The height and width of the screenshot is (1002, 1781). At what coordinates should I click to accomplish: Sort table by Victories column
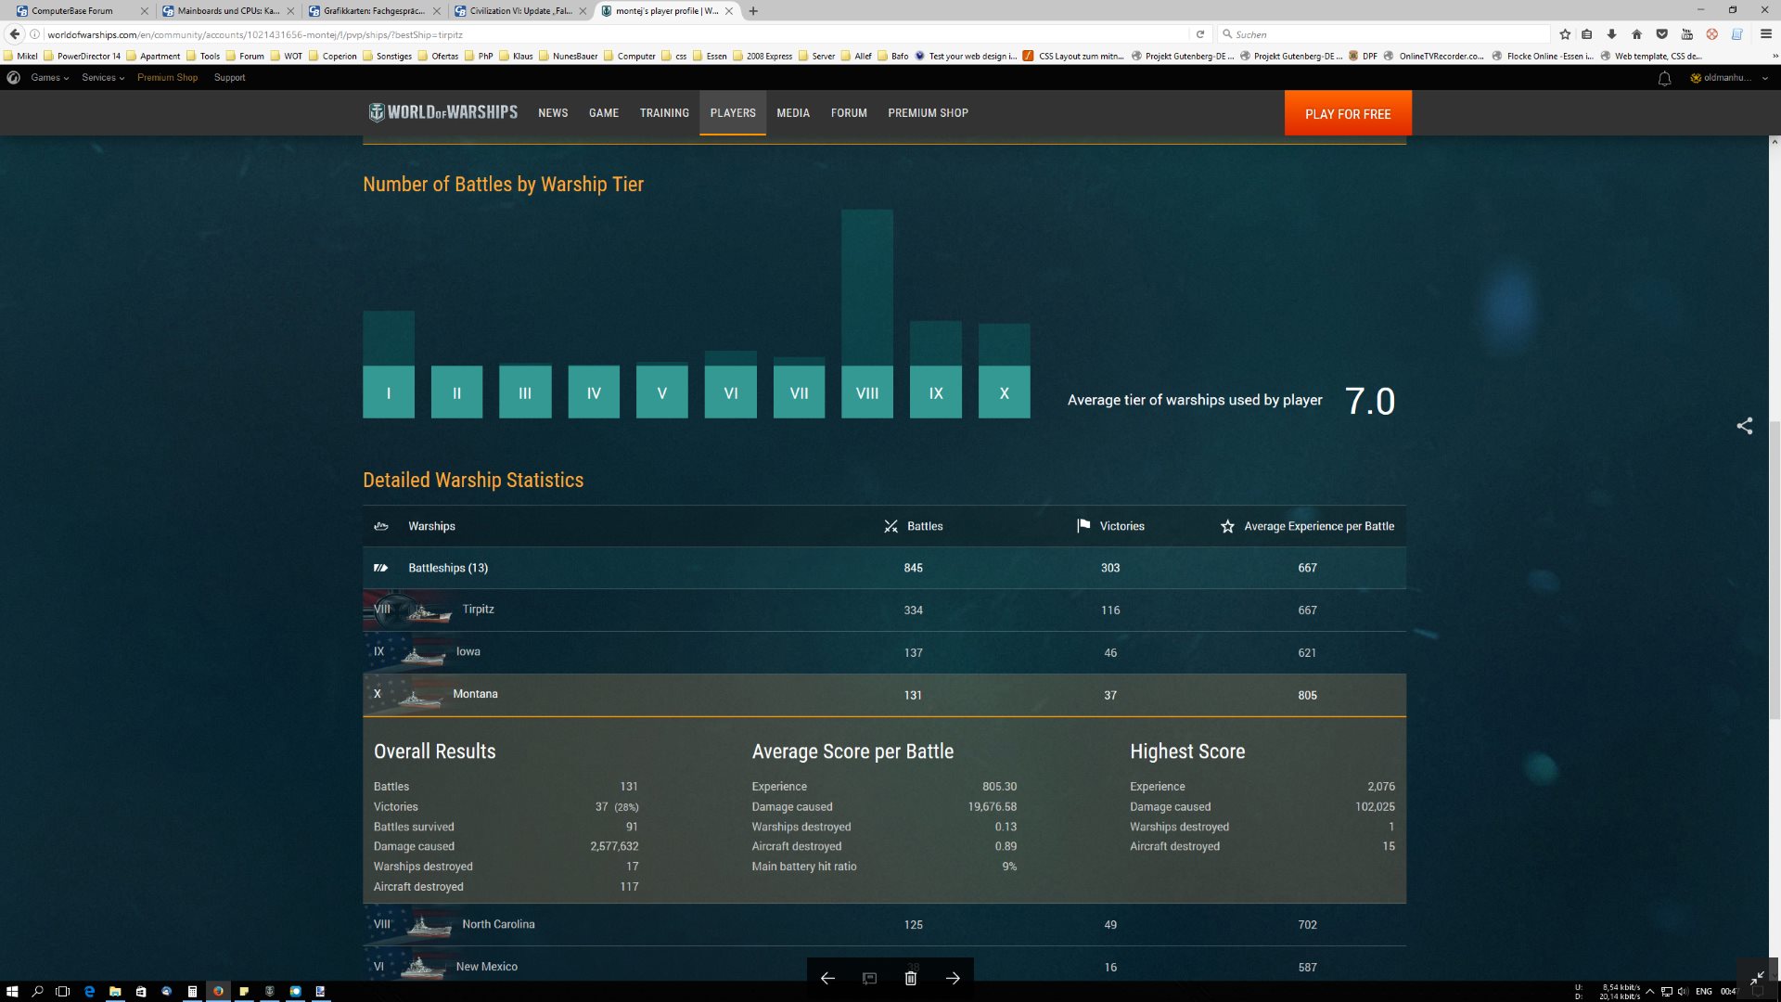[1110, 526]
